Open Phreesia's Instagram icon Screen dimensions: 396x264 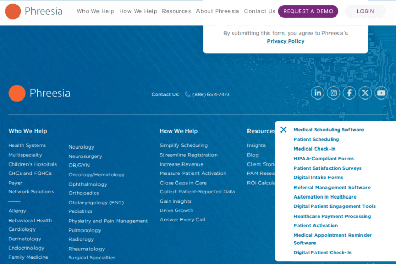pos(334,93)
